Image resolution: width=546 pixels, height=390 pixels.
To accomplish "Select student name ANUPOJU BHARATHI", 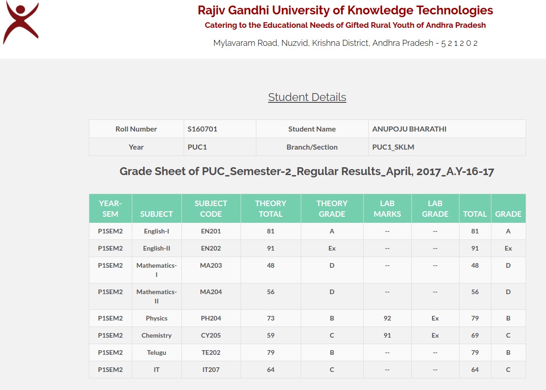I will tap(409, 129).
